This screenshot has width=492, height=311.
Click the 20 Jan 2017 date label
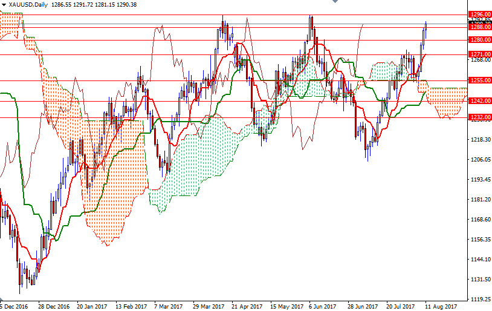pyautogui.click(x=91, y=306)
